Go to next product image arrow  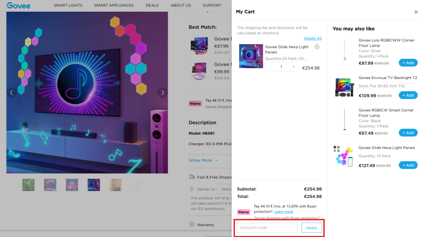tap(162, 93)
